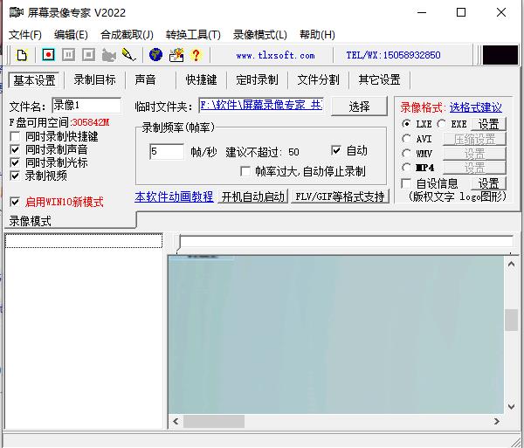This screenshot has width=524, height=448.
Task: Open the 编辑(E) menu
Action: click(x=71, y=35)
